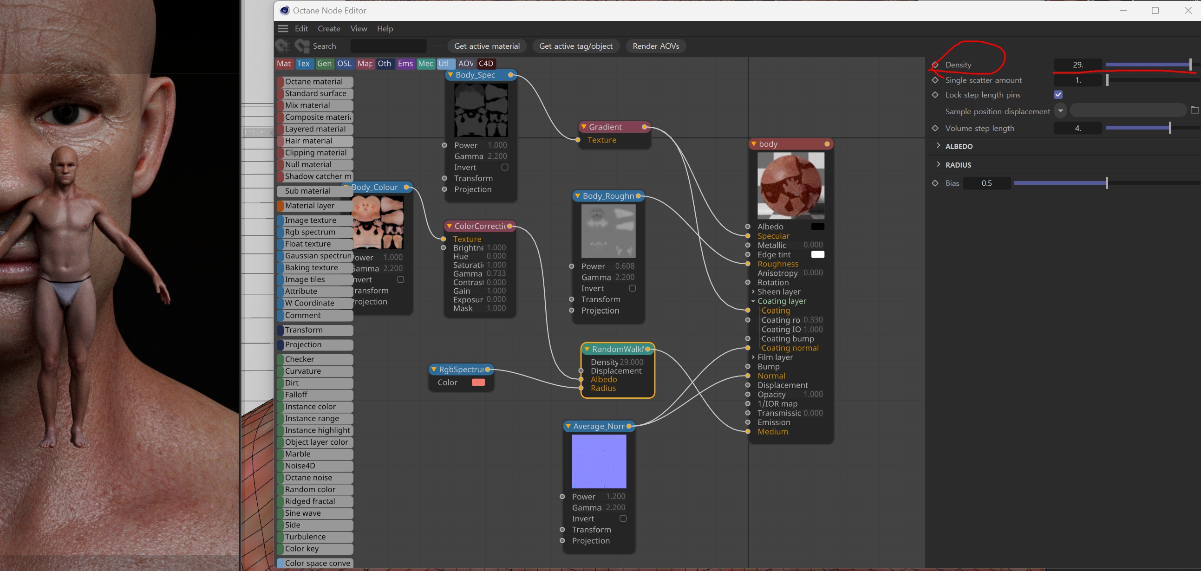Click the second material sphere toolbar icon
The height and width of the screenshot is (571, 1201).
point(302,45)
